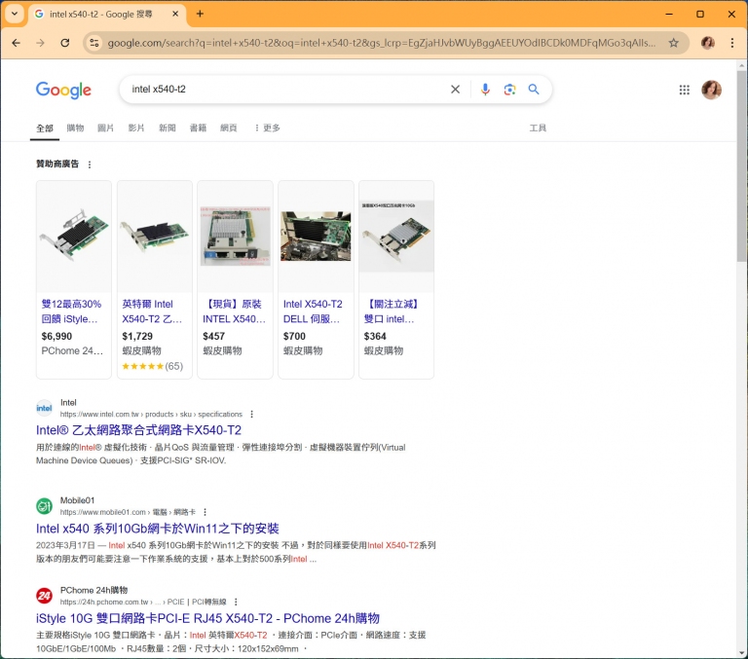Start voice search with microphone
This screenshot has width=748, height=659.
pyautogui.click(x=485, y=90)
